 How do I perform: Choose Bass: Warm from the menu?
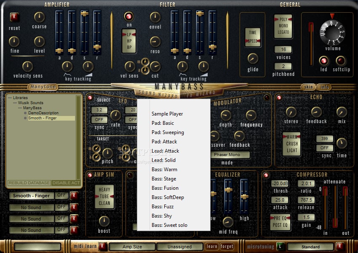click(x=174, y=170)
